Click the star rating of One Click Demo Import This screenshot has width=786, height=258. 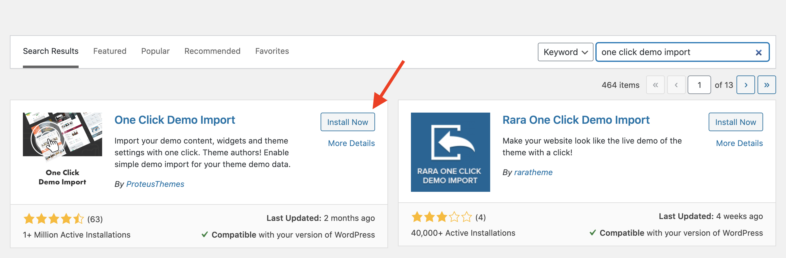[54, 219]
